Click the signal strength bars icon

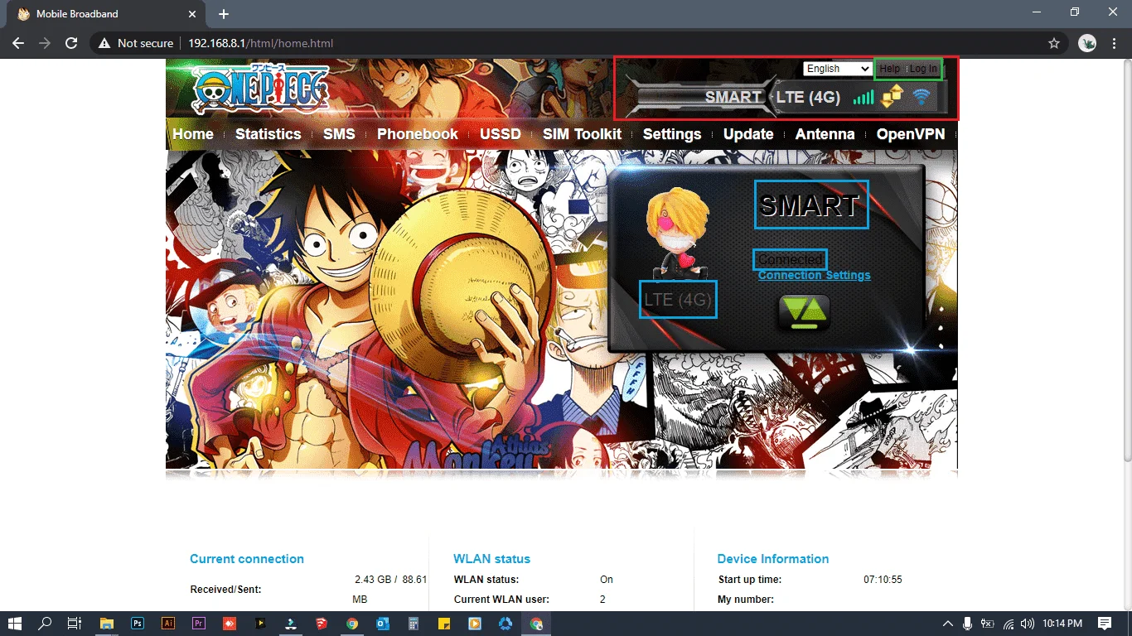(864, 98)
